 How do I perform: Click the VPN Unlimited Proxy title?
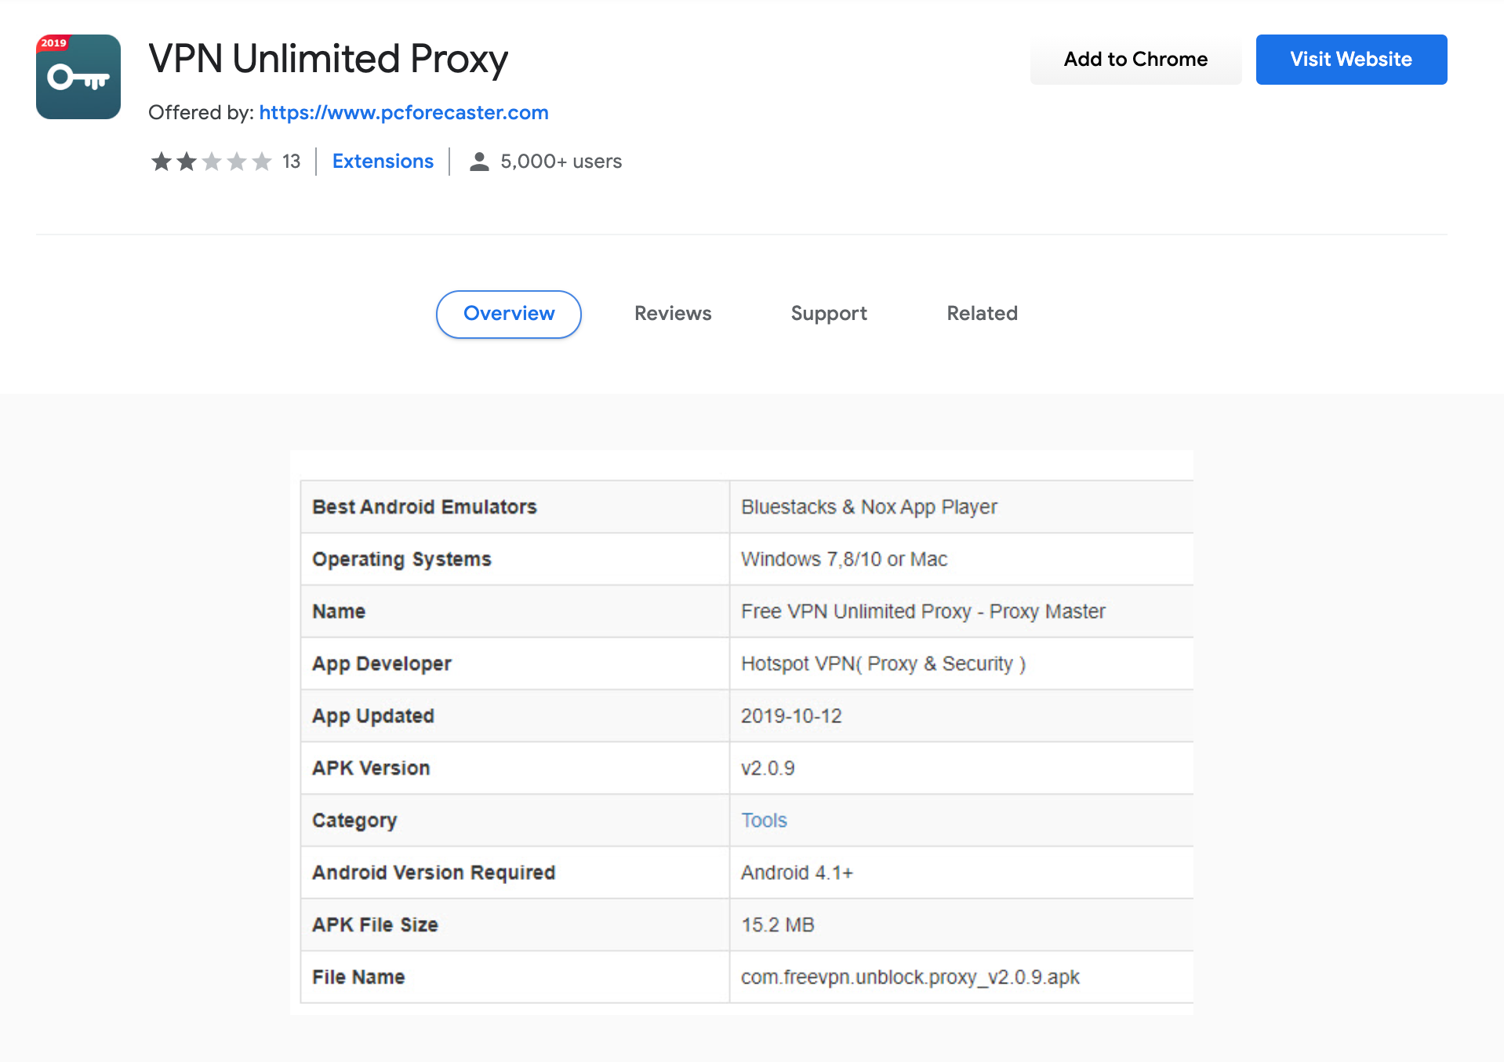(328, 60)
